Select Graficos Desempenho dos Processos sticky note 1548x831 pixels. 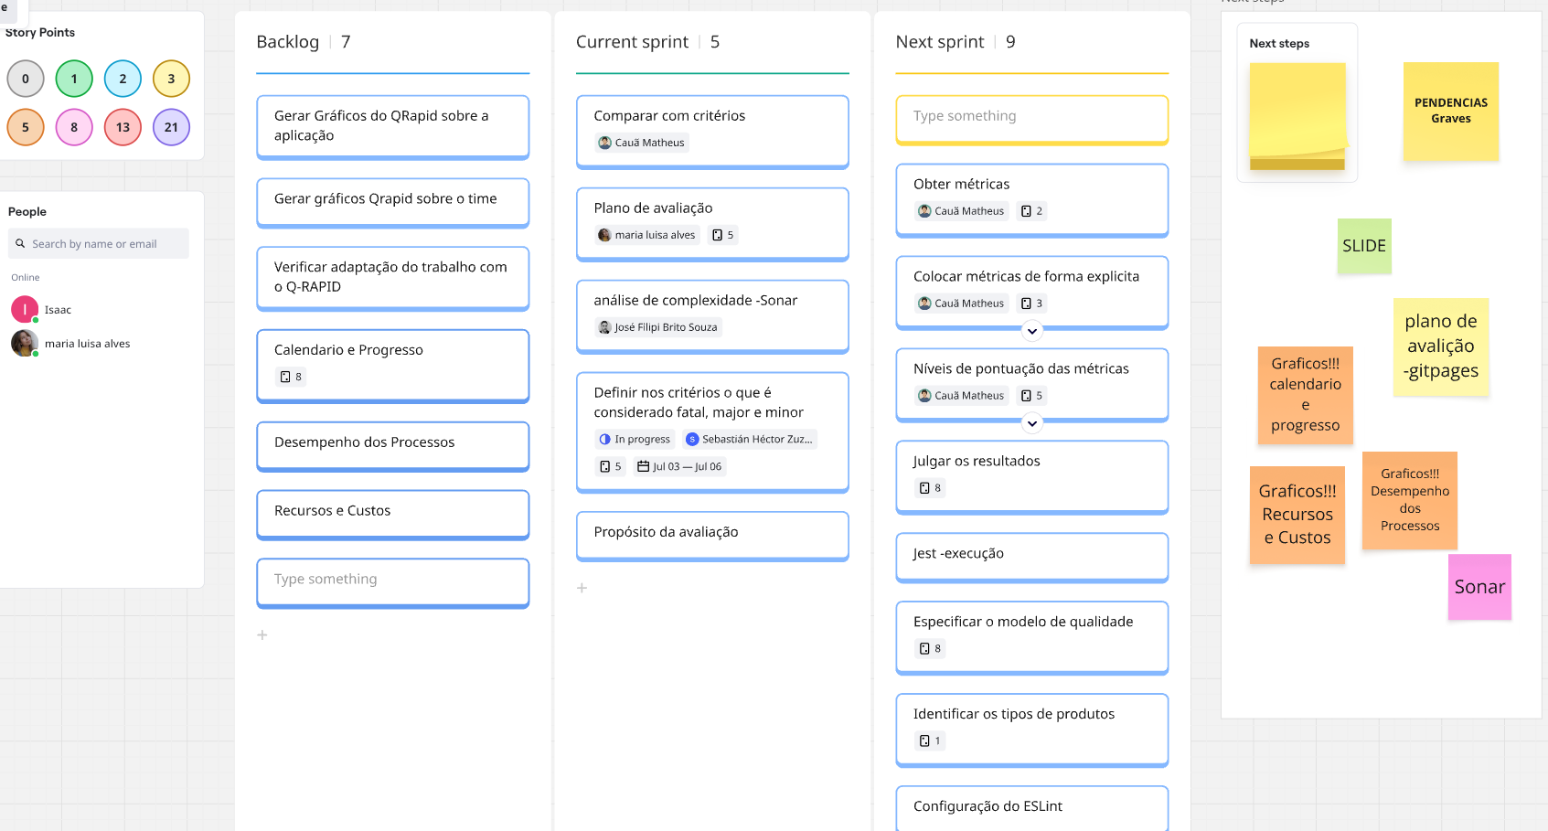tap(1410, 500)
